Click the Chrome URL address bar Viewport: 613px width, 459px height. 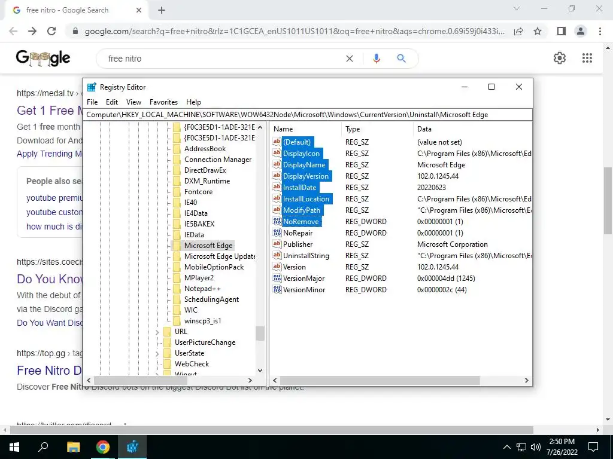[295, 31]
